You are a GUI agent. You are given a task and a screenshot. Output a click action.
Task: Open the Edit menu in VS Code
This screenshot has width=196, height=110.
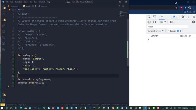coord(12,2)
